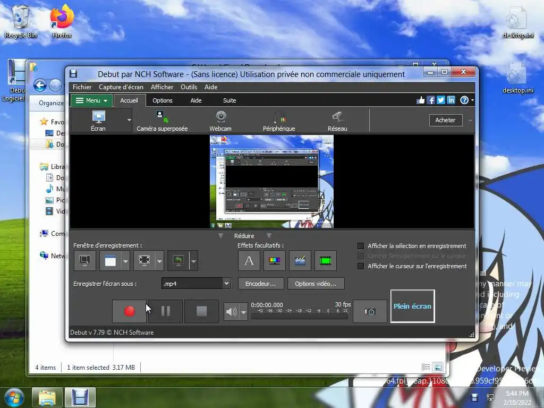This screenshot has height=408, width=544.
Task: Pause the recording
Action: pos(166,311)
